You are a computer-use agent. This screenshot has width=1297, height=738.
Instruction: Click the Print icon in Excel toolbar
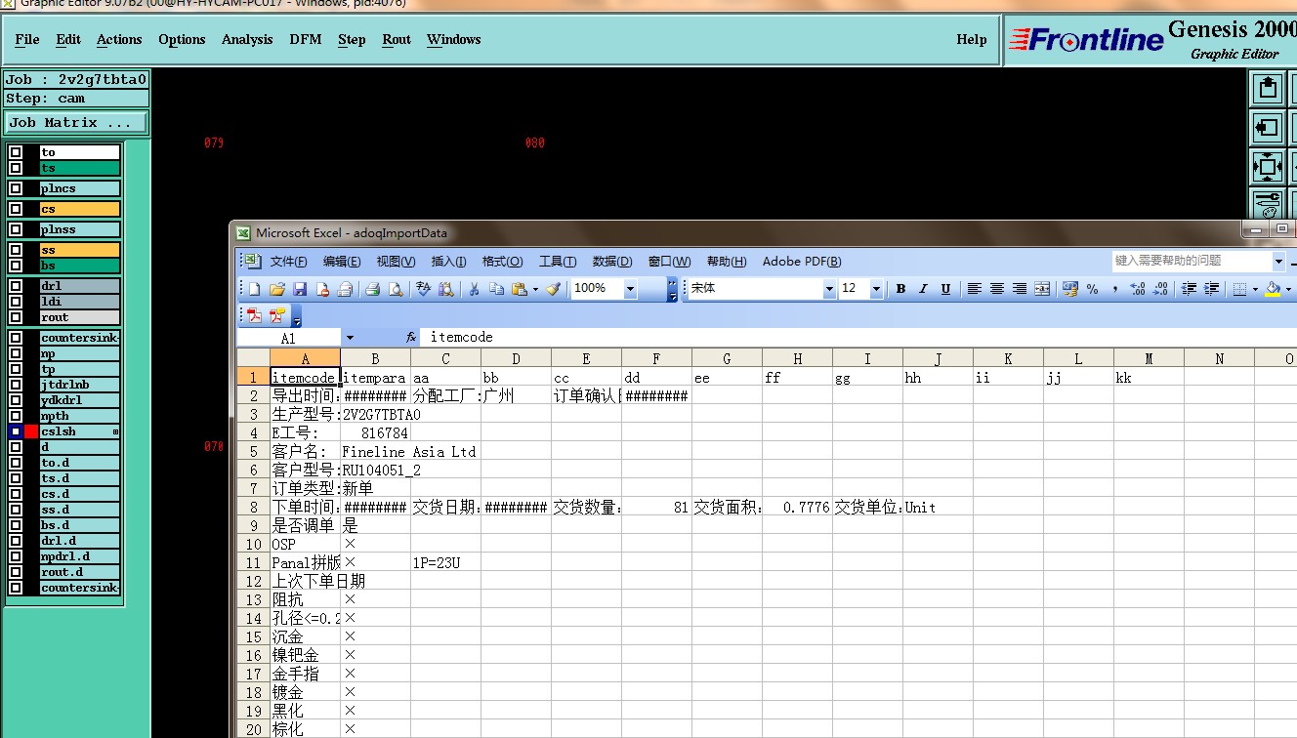372,289
